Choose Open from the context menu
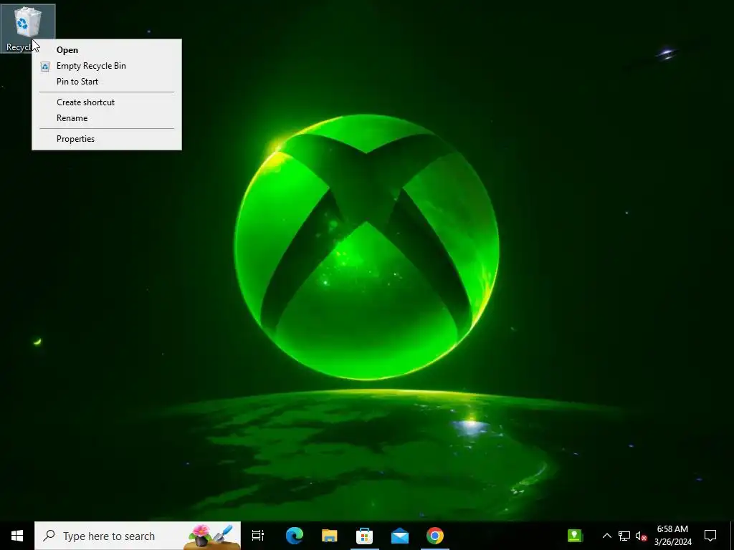Viewport: 734px width, 550px height. pyautogui.click(x=107, y=50)
